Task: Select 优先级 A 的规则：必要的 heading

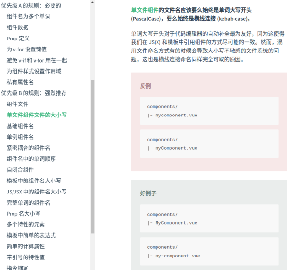Action: (31, 6)
